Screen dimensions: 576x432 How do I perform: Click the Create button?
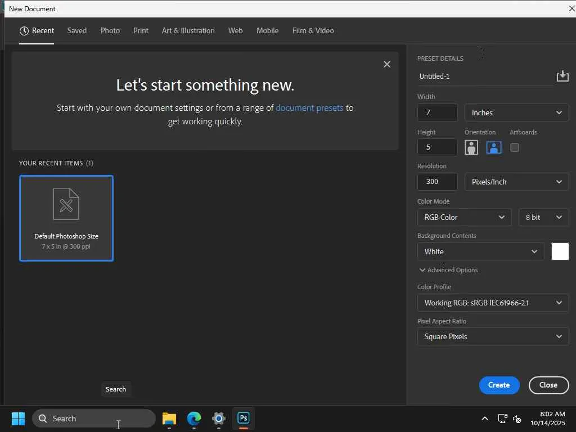(x=499, y=385)
